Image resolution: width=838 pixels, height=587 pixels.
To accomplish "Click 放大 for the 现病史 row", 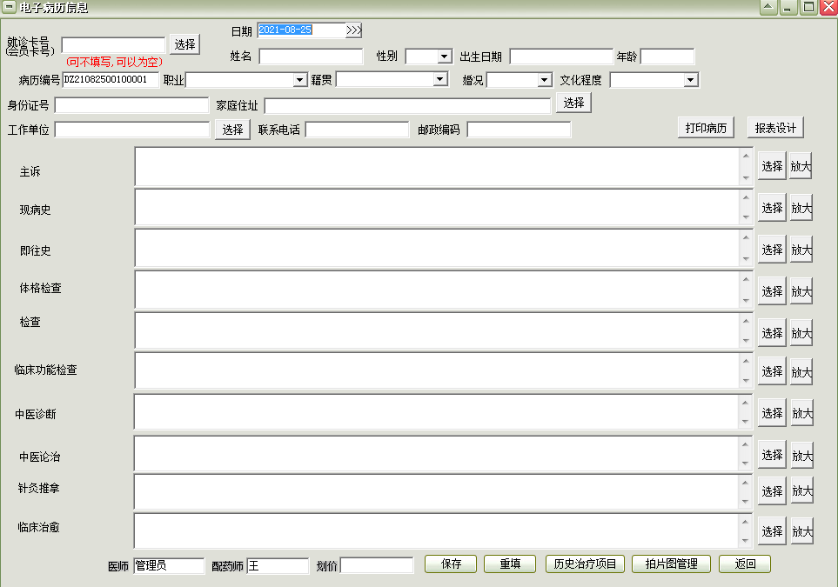I will (x=801, y=208).
